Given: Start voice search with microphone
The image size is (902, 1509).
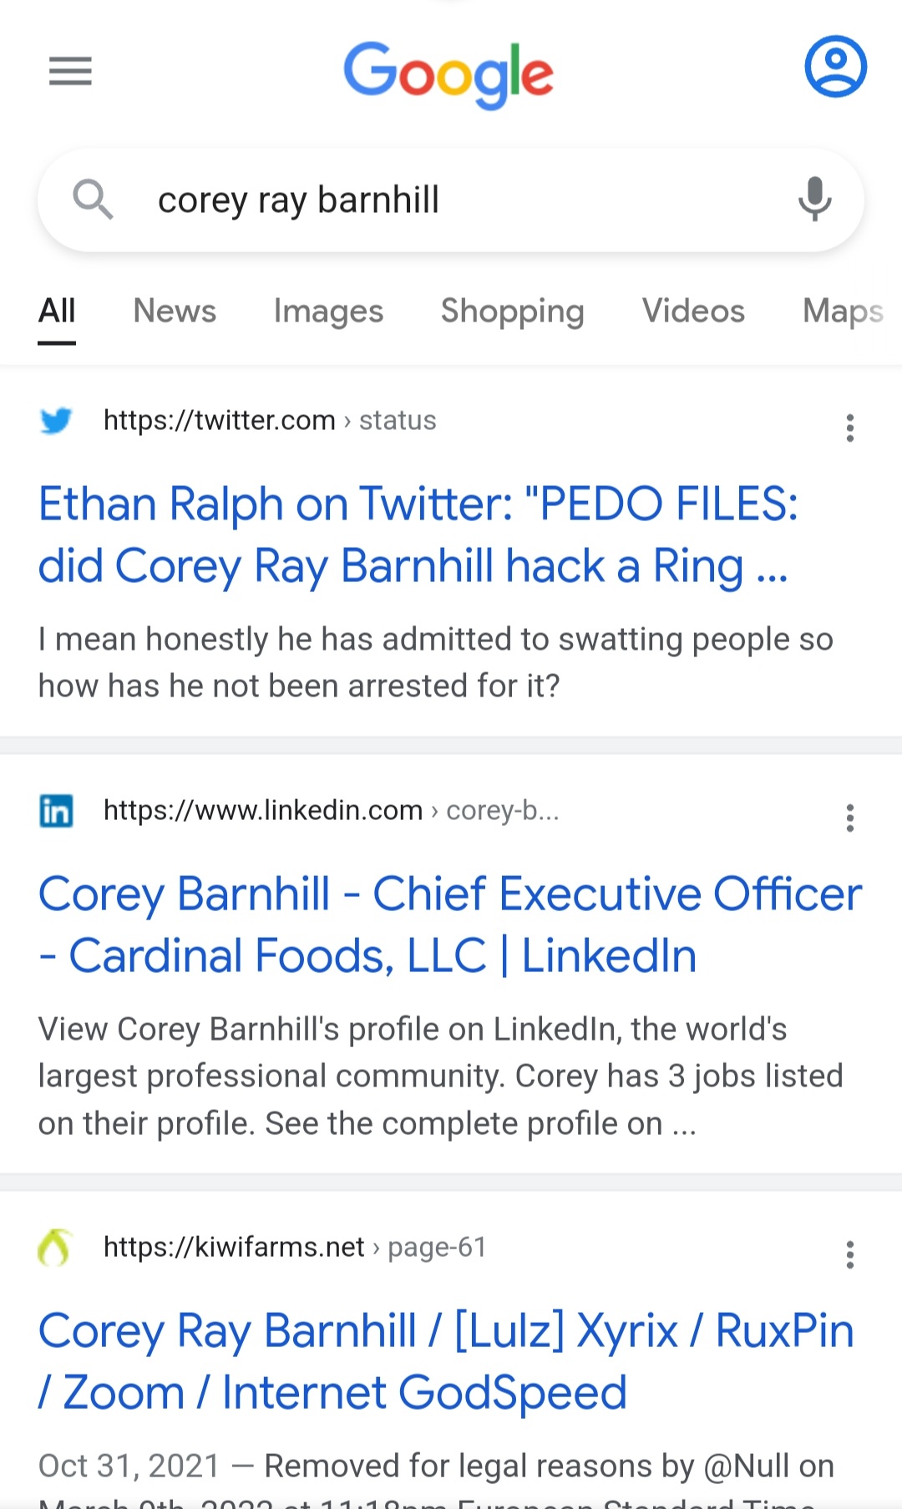Looking at the screenshot, I should click(814, 200).
